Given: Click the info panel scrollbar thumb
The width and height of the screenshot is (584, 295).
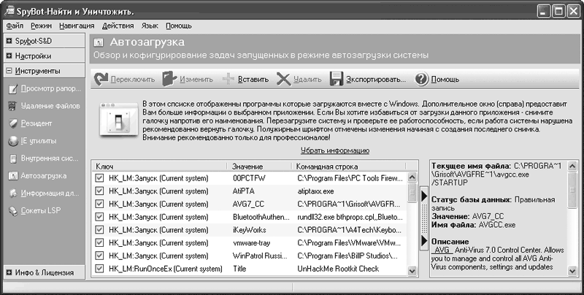Looking at the screenshot, I should [573, 189].
